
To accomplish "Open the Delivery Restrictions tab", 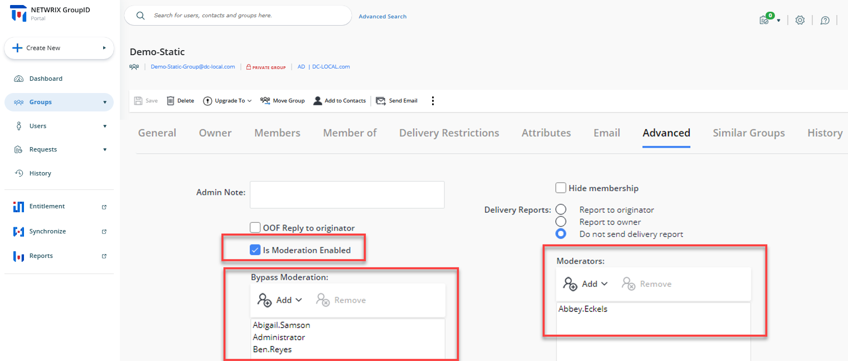I will click(x=449, y=133).
